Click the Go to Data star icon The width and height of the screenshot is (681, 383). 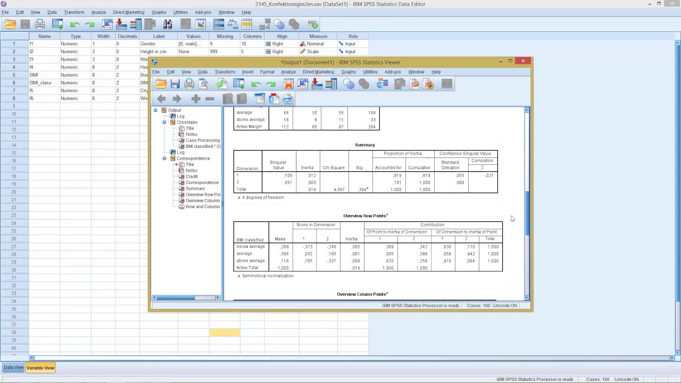pos(288,84)
